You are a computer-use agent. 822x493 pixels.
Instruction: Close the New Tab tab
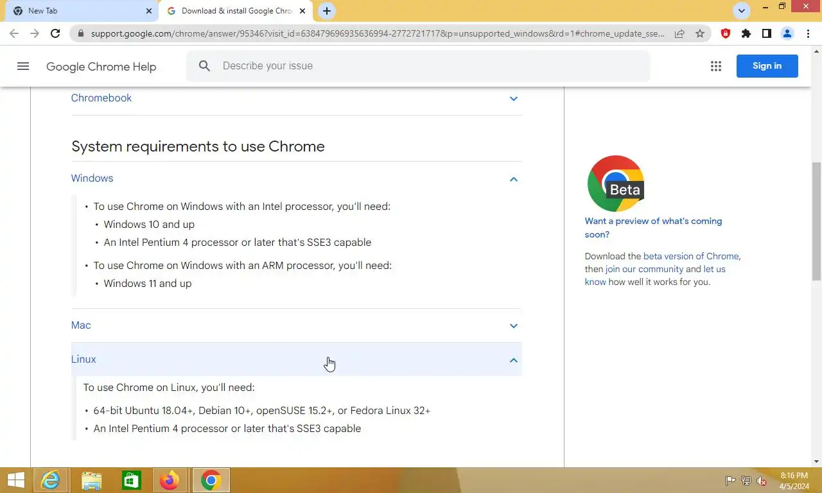[149, 11]
